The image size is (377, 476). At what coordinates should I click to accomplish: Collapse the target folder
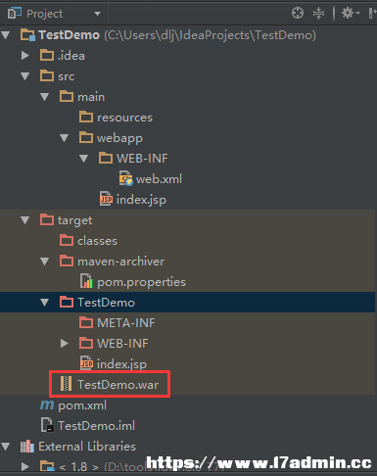tap(24, 220)
